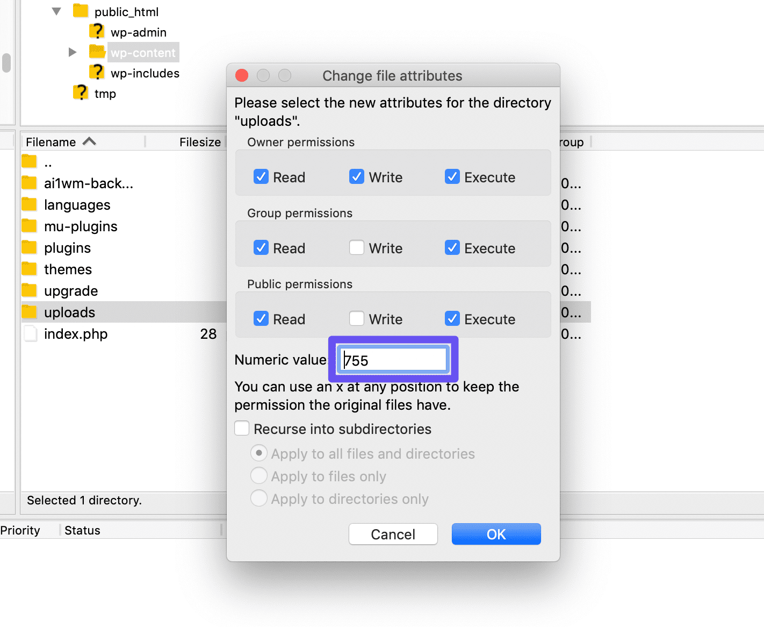Image resolution: width=764 pixels, height=627 pixels.
Task: Click the wp-includes folder icon
Action: coord(97,72)
